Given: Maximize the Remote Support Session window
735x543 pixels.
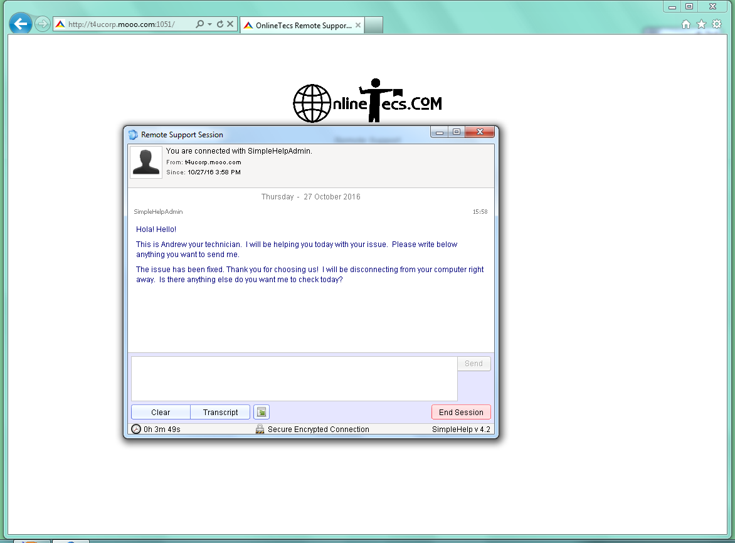Looking at the screenshot, I should pos(457,132).
